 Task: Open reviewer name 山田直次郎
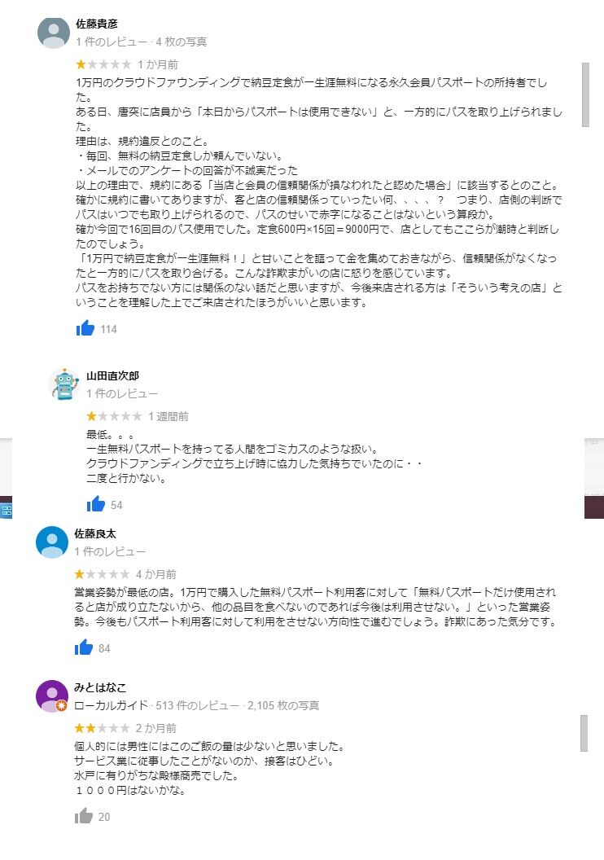point(112,375)
